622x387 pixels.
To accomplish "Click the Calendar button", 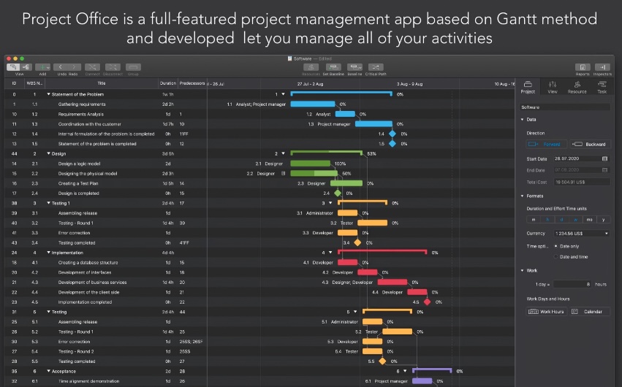I will click(591, 311).
